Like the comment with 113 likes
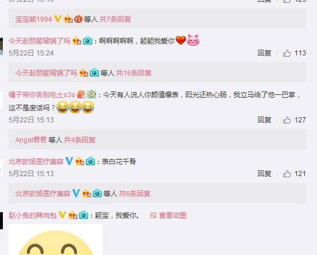 coord(287,53)
